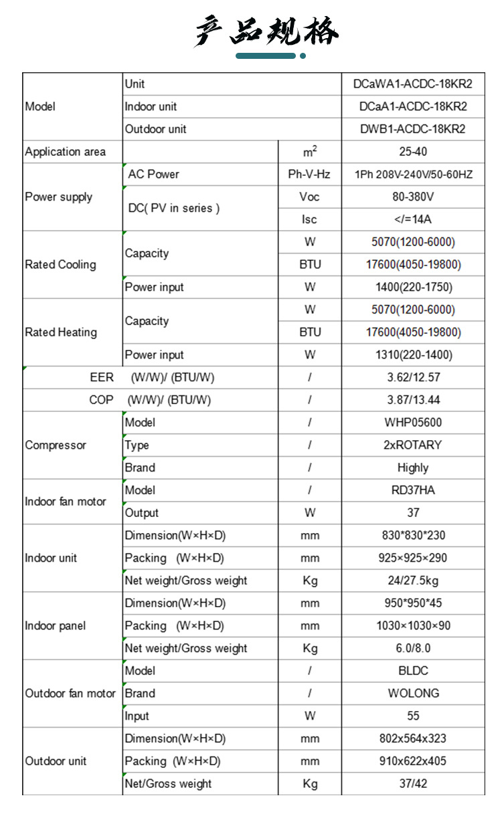Select the AC Power value 1Ph 208V-240V/50-60HZ
Image resolution: width=502 pixels, height=822 pixels.
(413, 175)
